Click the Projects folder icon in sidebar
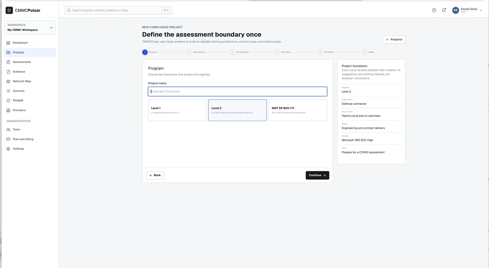 [x=8, y=52]
